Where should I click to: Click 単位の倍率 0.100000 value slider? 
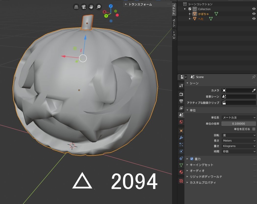pyautogui.click(x=239, y=124)
